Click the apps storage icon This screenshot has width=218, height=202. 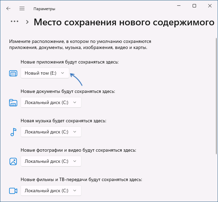coord(13,73)
